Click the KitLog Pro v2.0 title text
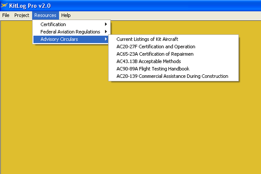 point(30,5)
